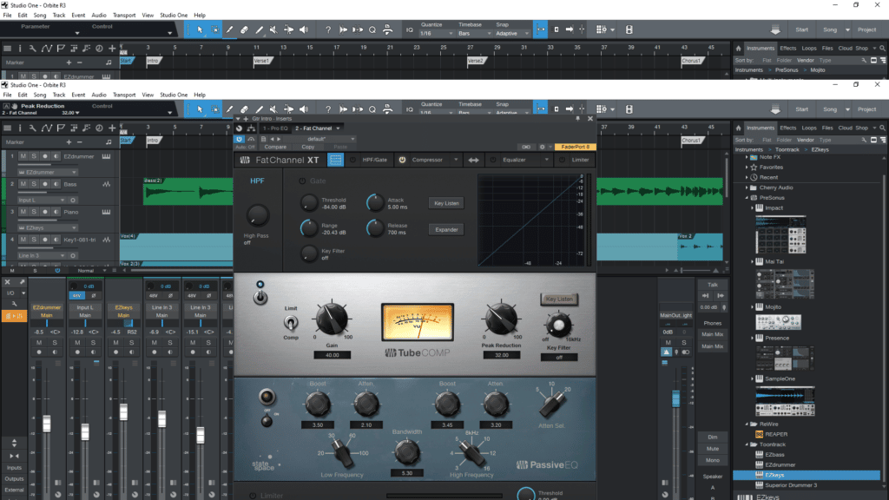
Task: Enable the Limiter power button in FatChannel header
Action: [x=562, y=160]
